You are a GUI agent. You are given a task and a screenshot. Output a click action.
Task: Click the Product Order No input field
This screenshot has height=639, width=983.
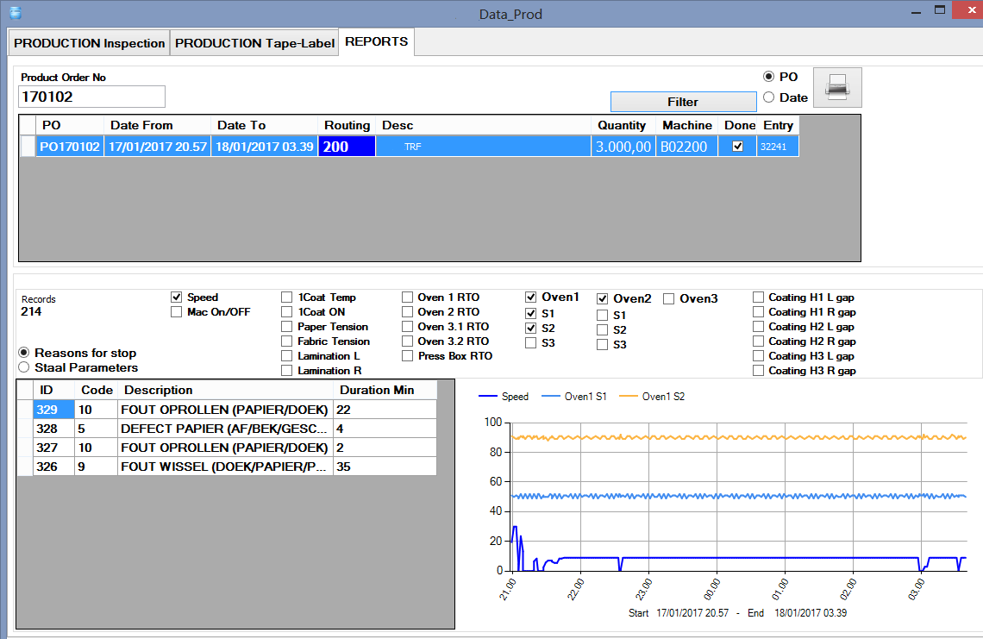(91, 97)
